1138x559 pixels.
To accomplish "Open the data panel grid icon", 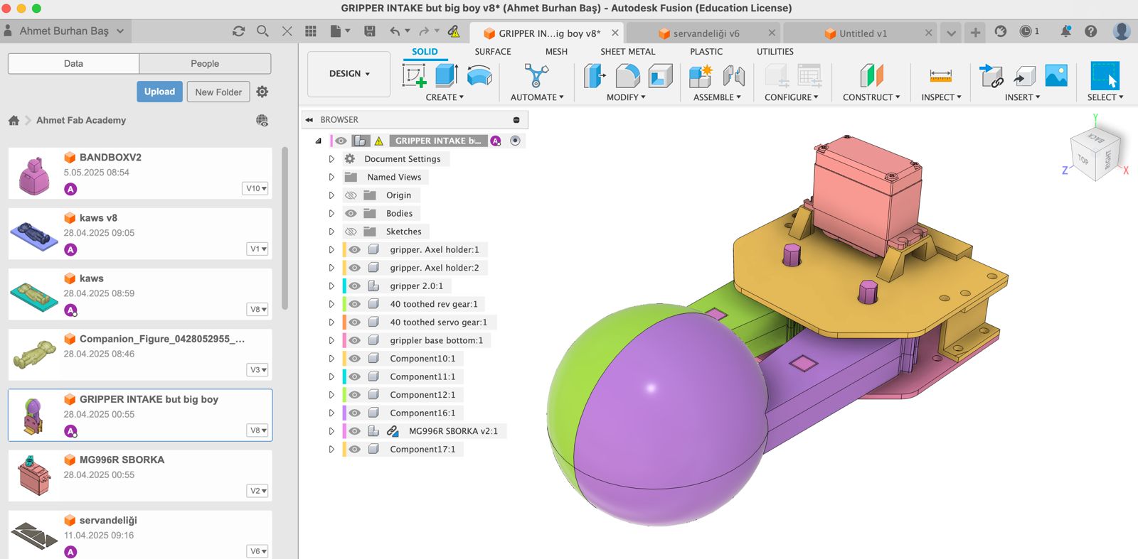I will click(x=311, y=31).
